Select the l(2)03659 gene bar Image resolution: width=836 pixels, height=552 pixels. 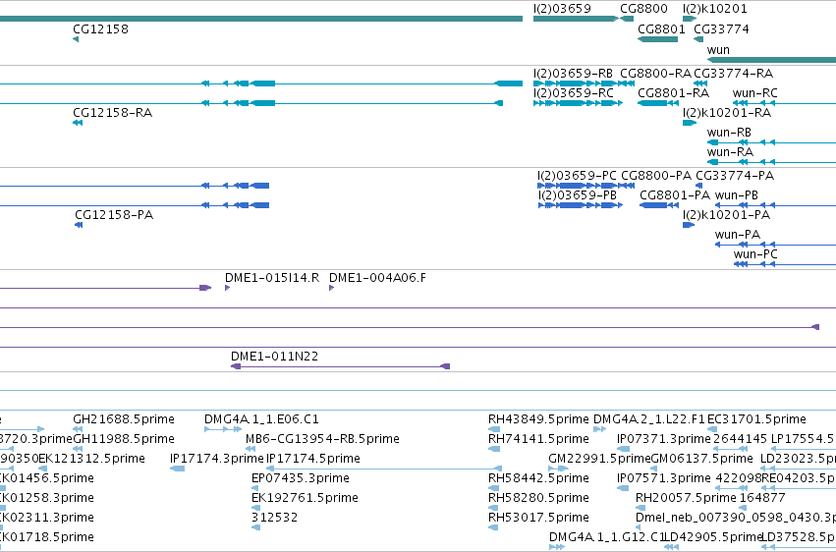[x=576, y=19]
